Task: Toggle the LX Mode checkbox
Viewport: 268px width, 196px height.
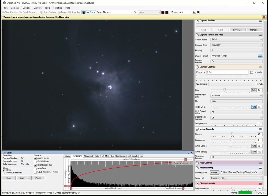Action: click(x=251, y=72)
